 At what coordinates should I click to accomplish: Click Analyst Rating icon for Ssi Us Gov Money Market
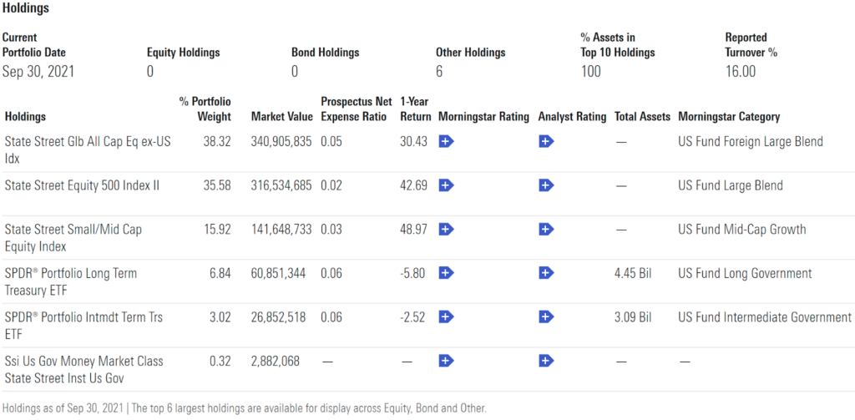click(546, 361)
